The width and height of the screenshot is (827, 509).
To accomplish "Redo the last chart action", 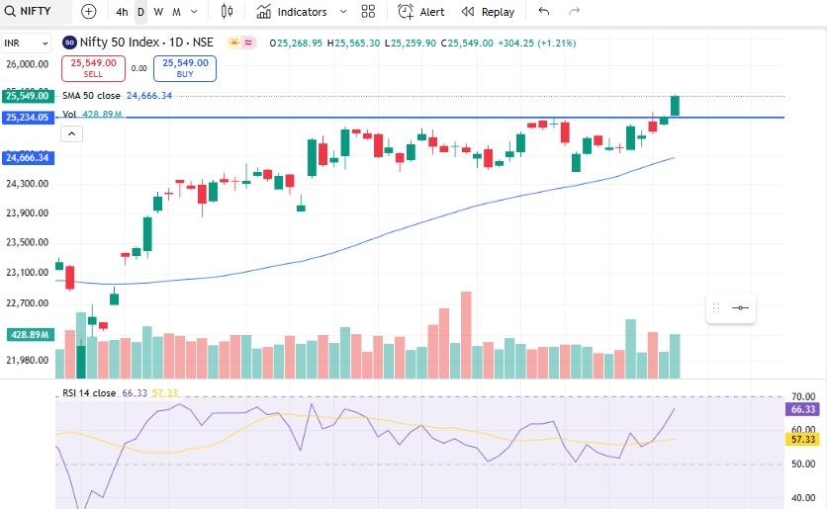I will click(x=575, y=12).
